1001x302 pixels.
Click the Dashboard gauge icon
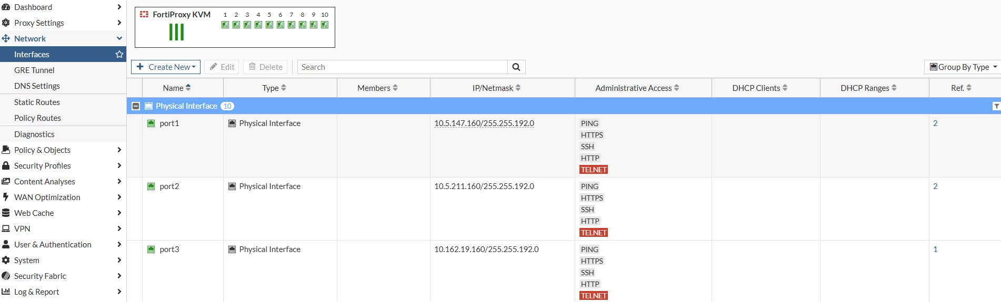pyautogui.click(x=6, y=7)
